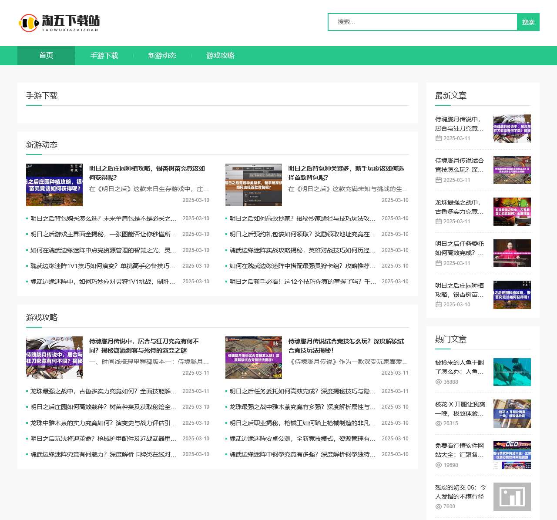Open article 明日之后背包购买怎么选
The width and height of the screenshot is (557, 520).
click(103, 218)
